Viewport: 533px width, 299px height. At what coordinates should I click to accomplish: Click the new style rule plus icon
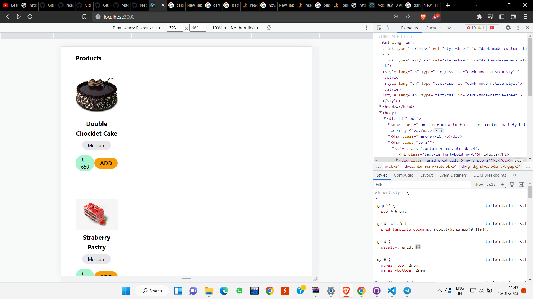tap(502, 185)
